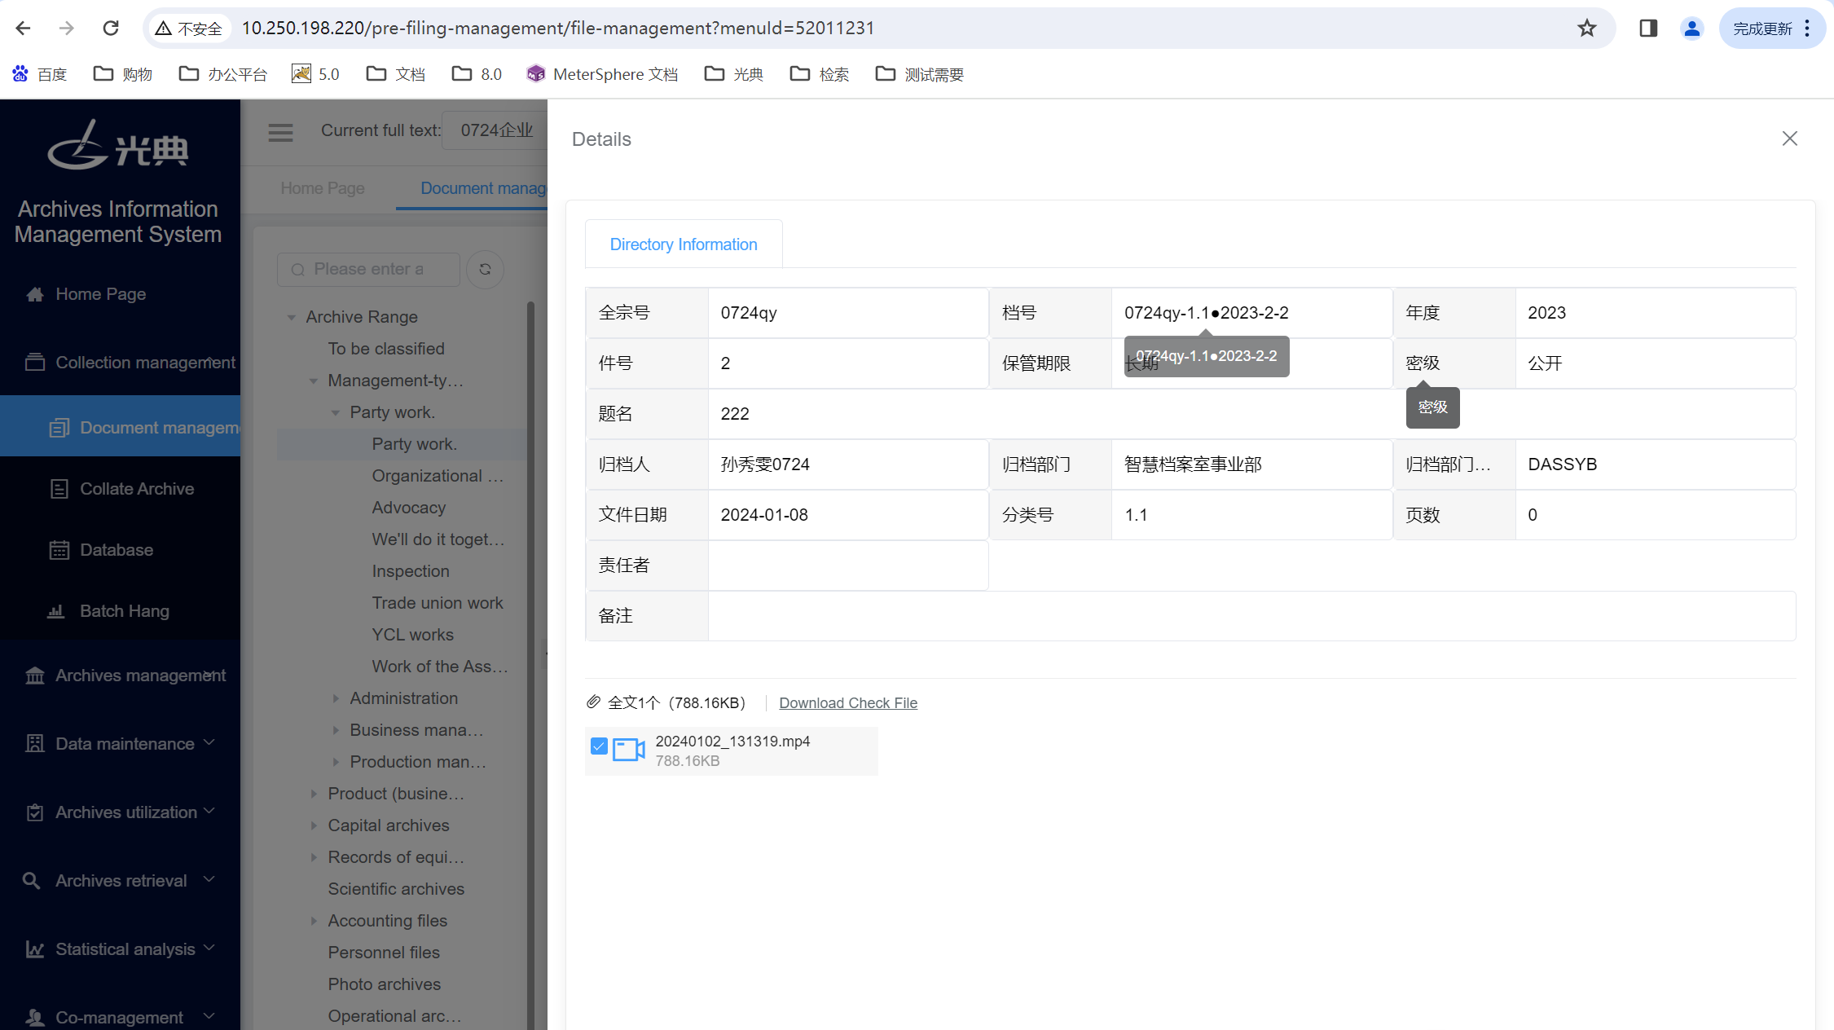Open the 光典 bookmark folder
1834x1030 pixels.
point(733,74)
